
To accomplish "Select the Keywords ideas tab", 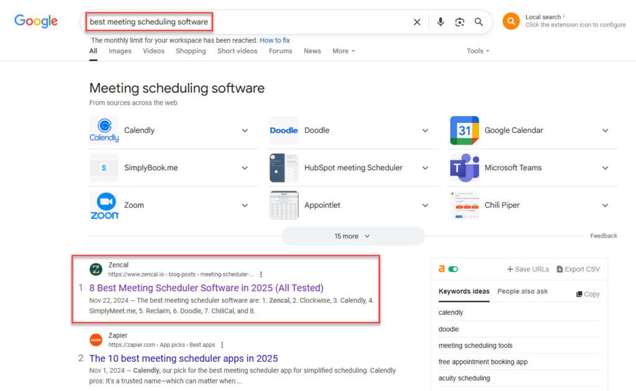I will [x=464, y=291].
